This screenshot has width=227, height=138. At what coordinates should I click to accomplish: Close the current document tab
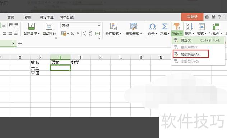[x=13, y=43]
